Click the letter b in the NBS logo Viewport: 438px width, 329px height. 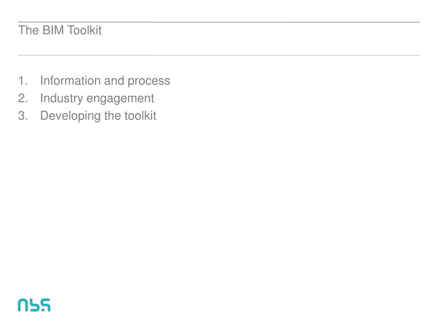pos(34,305)
